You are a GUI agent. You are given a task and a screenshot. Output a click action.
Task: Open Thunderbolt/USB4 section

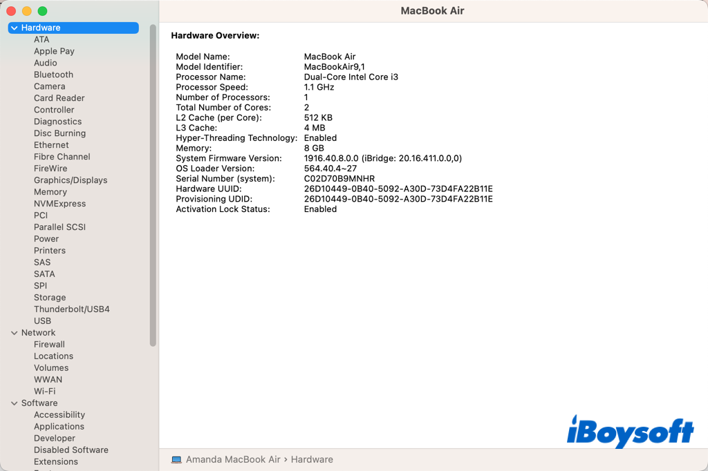pyautogui.click(x=72, y=309)
